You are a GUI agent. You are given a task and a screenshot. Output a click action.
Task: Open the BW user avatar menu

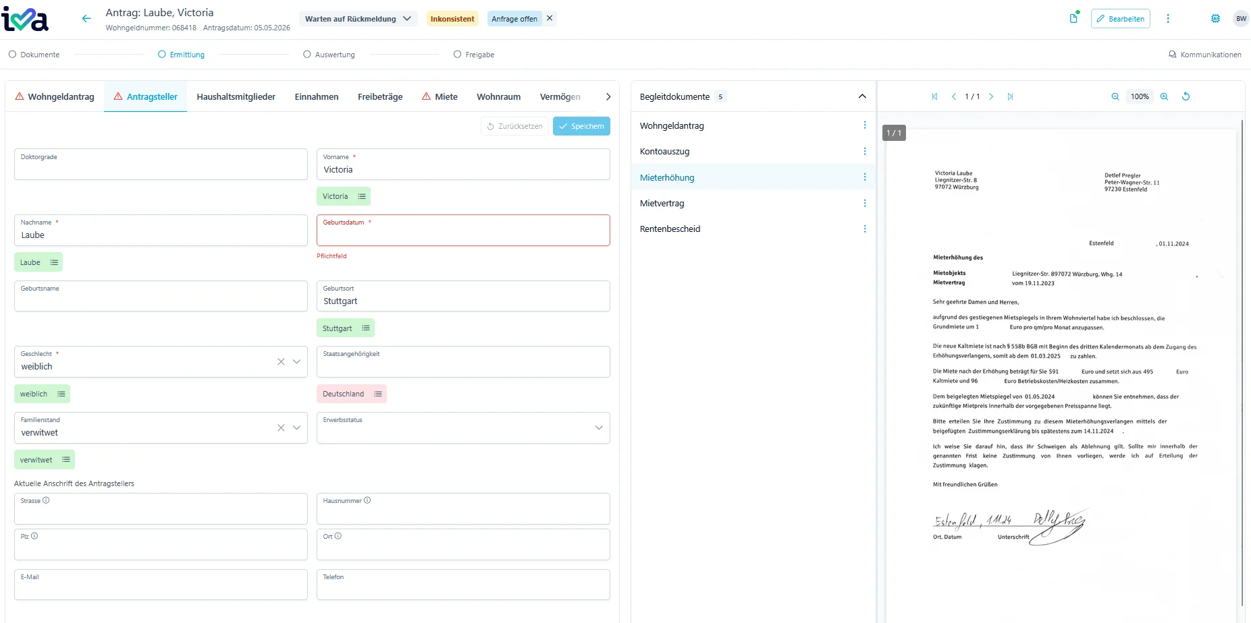1241,19
